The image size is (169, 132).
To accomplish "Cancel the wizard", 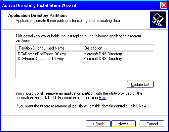I will (152, 124).
